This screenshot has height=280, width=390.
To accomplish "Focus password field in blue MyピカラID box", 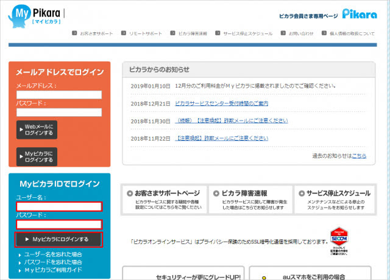I will 59,225.
